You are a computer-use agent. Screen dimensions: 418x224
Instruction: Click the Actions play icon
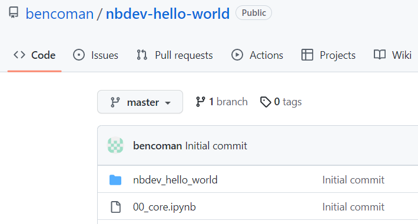[237, 55]
